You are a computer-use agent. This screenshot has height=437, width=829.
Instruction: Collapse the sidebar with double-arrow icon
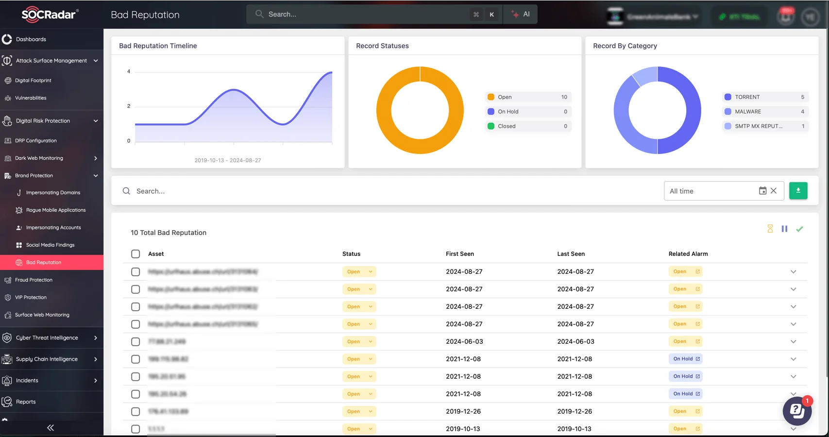[51, 428]
